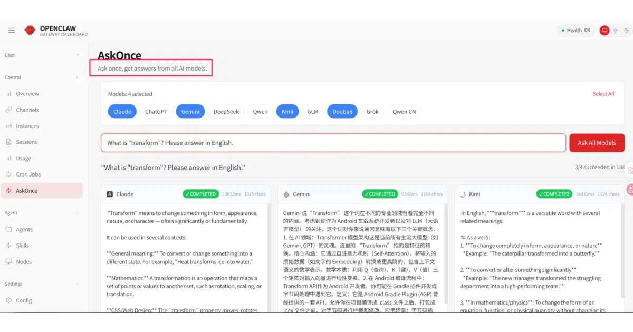
Task: Deselect the Kimi model chip
Action: pos(287,111)
